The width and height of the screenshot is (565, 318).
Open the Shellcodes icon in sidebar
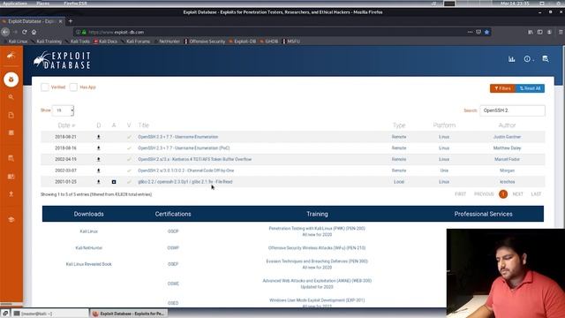pos(11,132)
